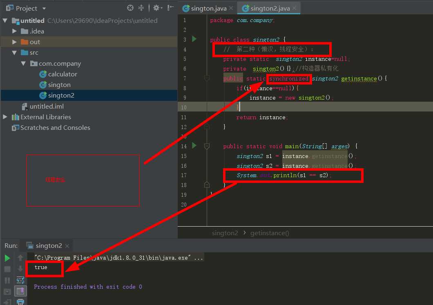Click the 'true' output in Run console
Image resolution: width=433 pixels, height=305 pixels.
[x=41, y=267]
